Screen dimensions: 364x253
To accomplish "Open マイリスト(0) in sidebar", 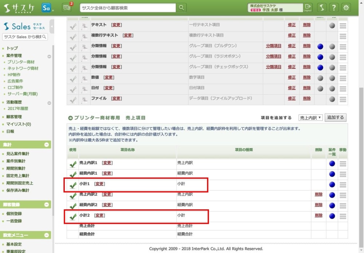I will (19, 124).
